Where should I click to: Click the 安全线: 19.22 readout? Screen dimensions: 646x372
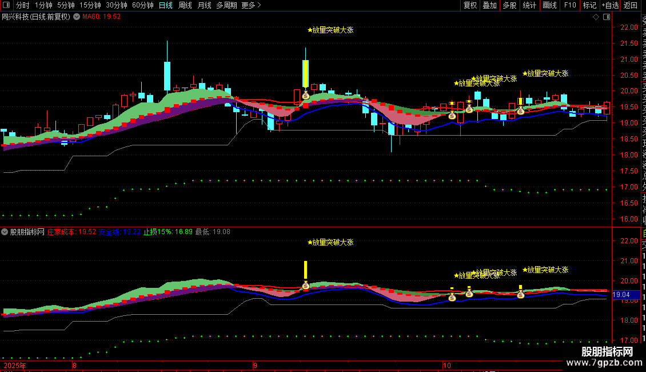(x=119, y=232)
